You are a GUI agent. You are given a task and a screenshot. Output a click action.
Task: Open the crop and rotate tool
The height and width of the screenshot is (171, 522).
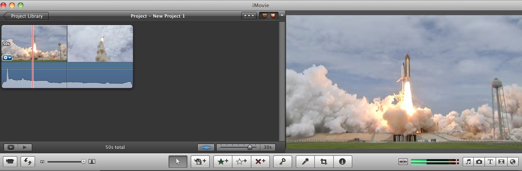pos(324,162)
